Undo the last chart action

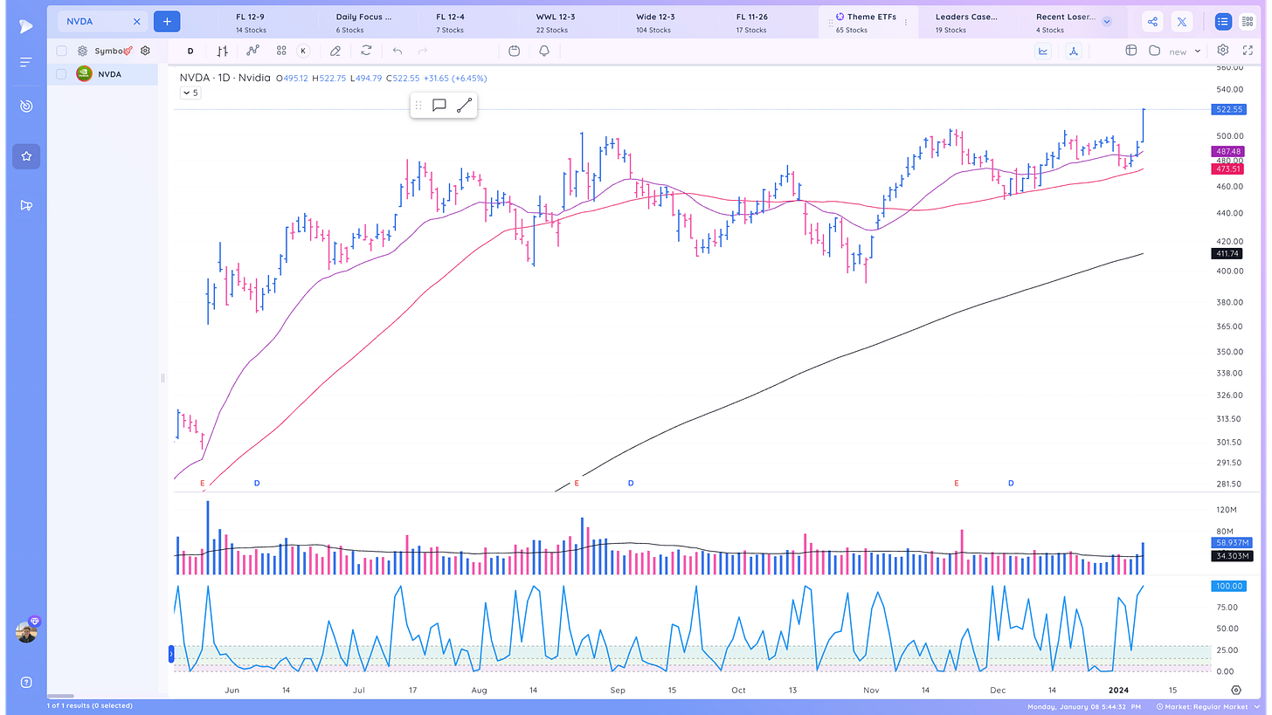click(397, 52)
